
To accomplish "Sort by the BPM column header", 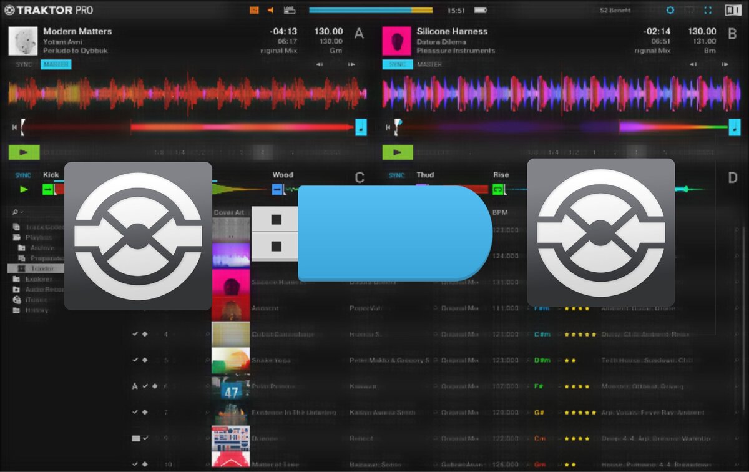I will (499, 212).
